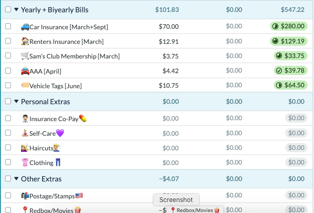
Task: Click the $39.78 available balance for AAA
Action: tap(290, 70)
